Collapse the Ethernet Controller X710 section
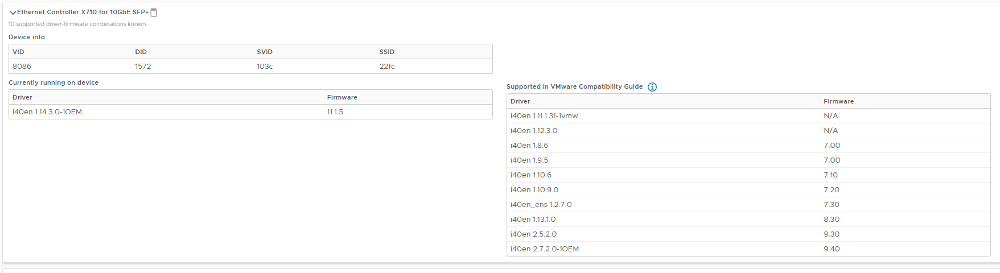 13,13
